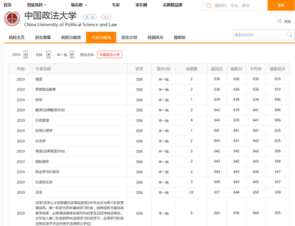Open the 校园风光 tab
Screen dimensions: 295x226
(x=156, y=38)
